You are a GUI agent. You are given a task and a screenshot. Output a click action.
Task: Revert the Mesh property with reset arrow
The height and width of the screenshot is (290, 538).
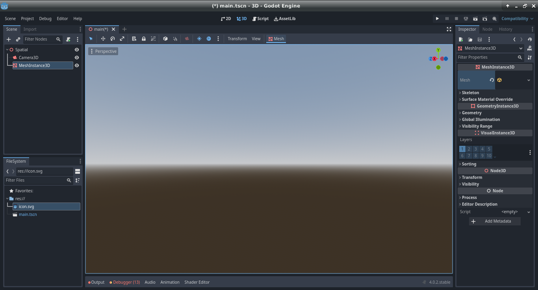coord(492,80)
